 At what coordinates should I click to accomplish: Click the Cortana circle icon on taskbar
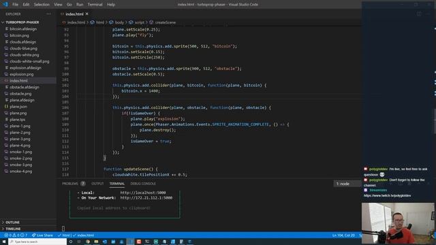(71, 242)
